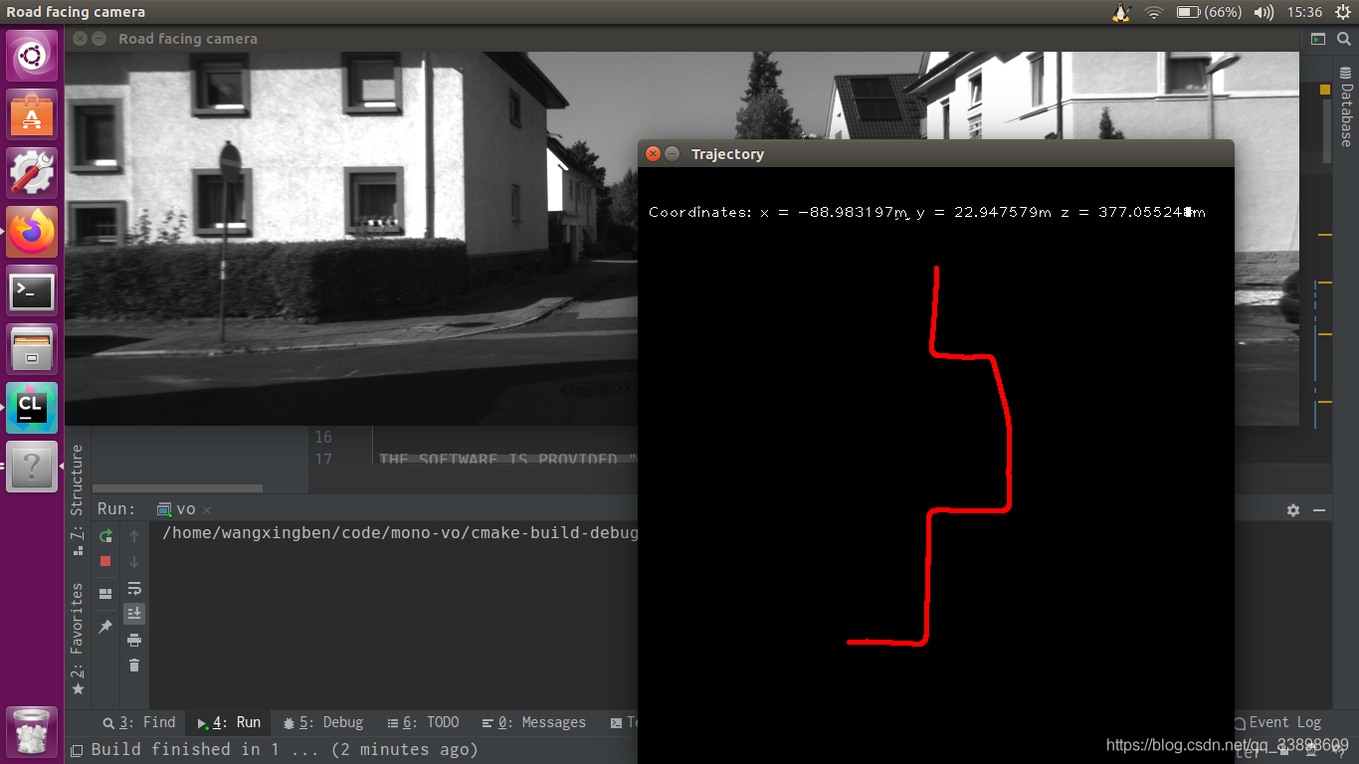
Task: Click the horizontal scrollbar under the editor
Action: tap(179, 488)
